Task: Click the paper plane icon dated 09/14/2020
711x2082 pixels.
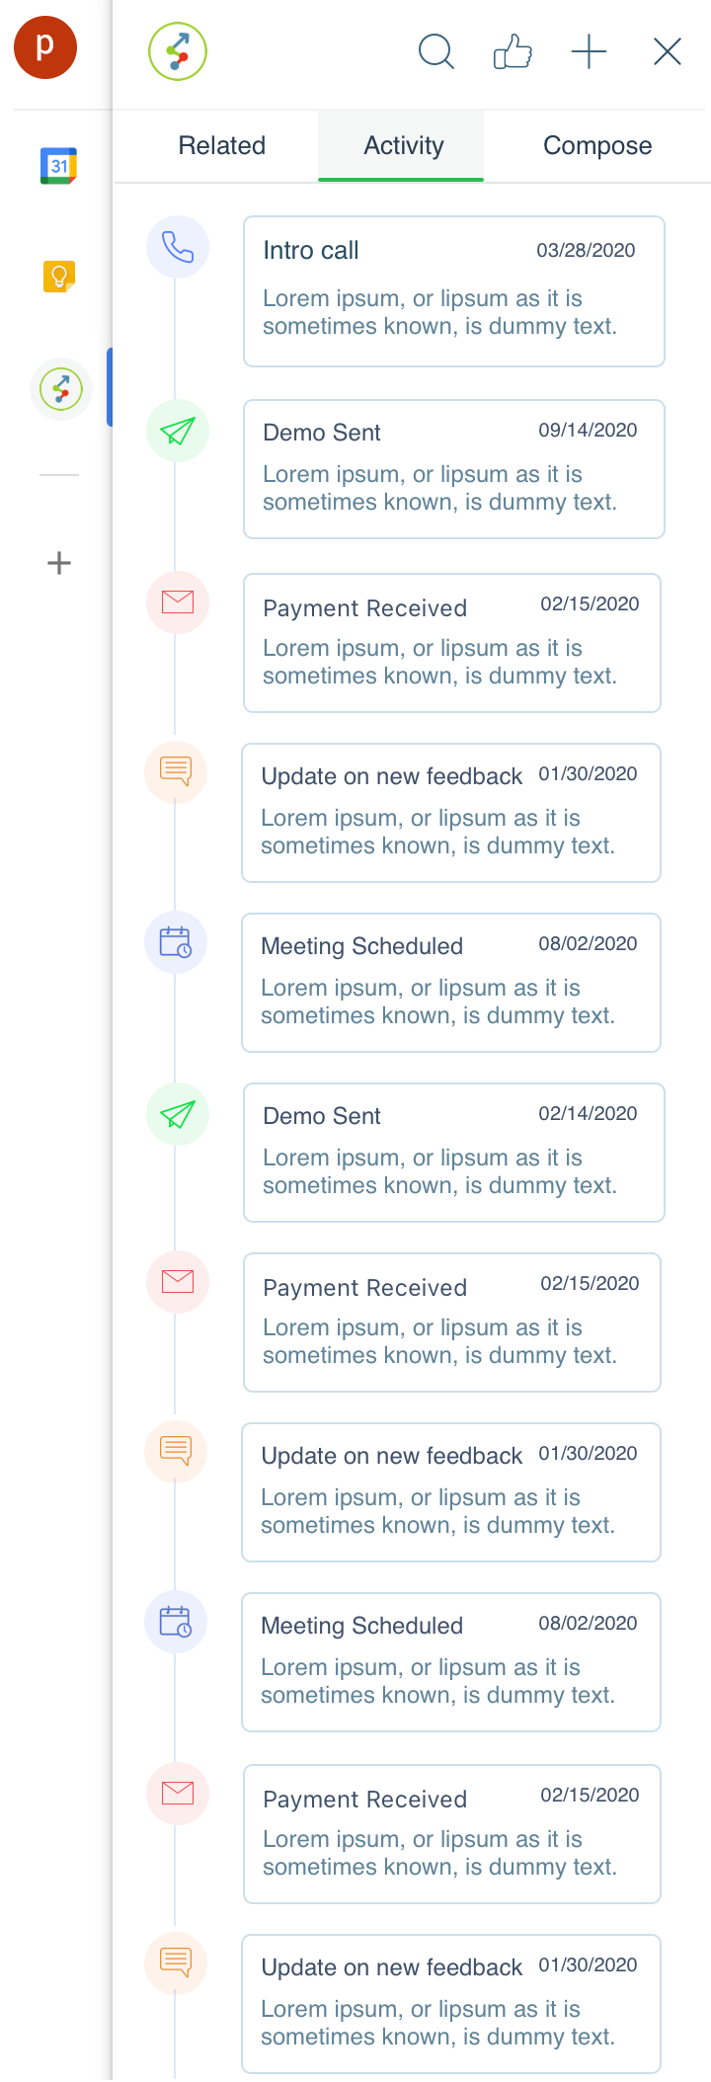Action: (178, 431)
